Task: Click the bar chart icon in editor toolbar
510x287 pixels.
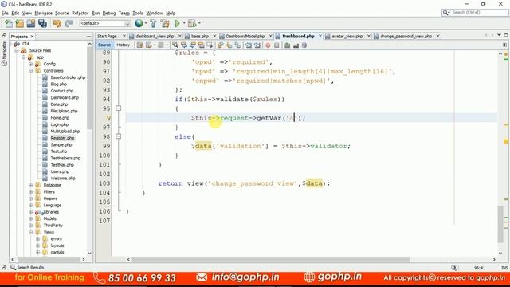Action: (296, 45)
